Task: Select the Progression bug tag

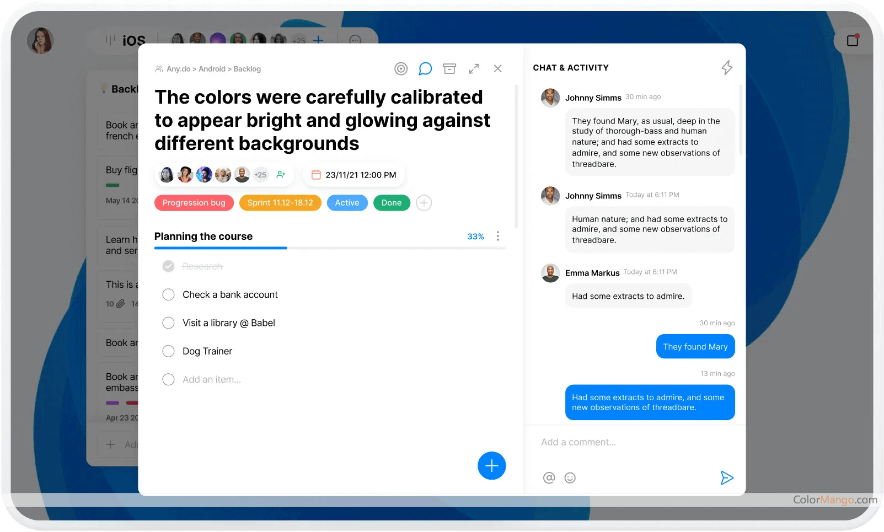Action: tap(194, 203)
